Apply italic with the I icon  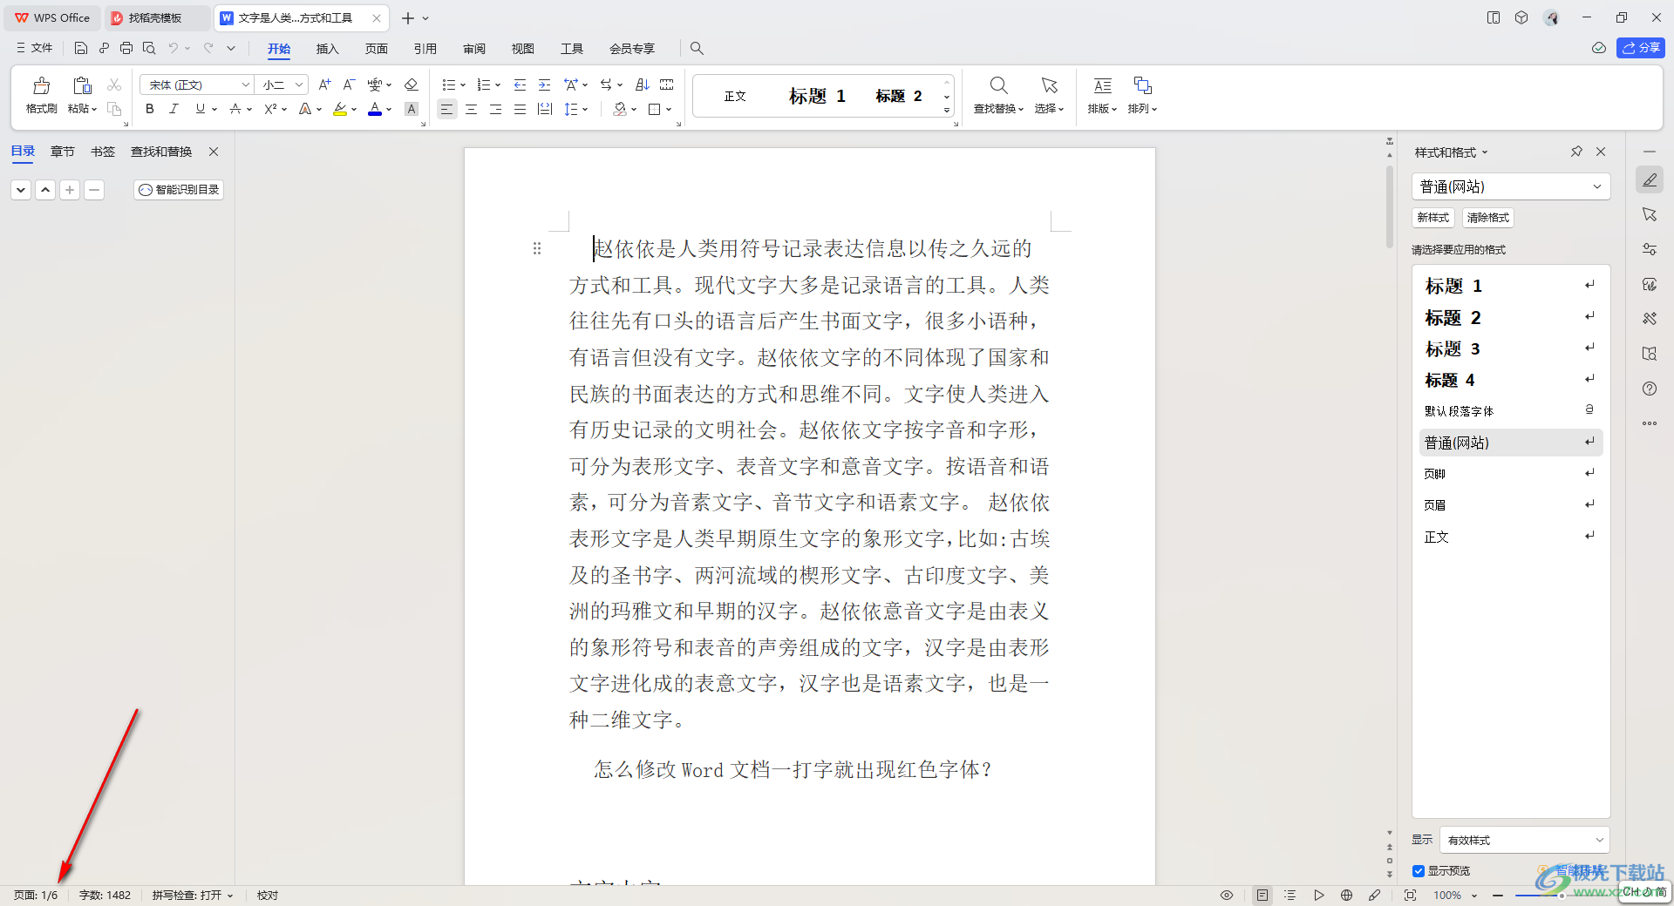coord(174,109)
